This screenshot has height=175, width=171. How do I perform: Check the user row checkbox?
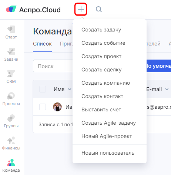click(x=43, y=107)
